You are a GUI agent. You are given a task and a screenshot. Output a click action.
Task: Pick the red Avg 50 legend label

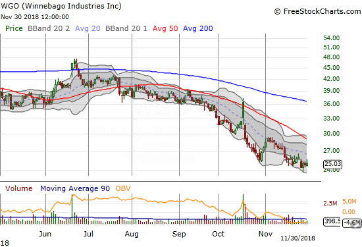click(165, 28)
